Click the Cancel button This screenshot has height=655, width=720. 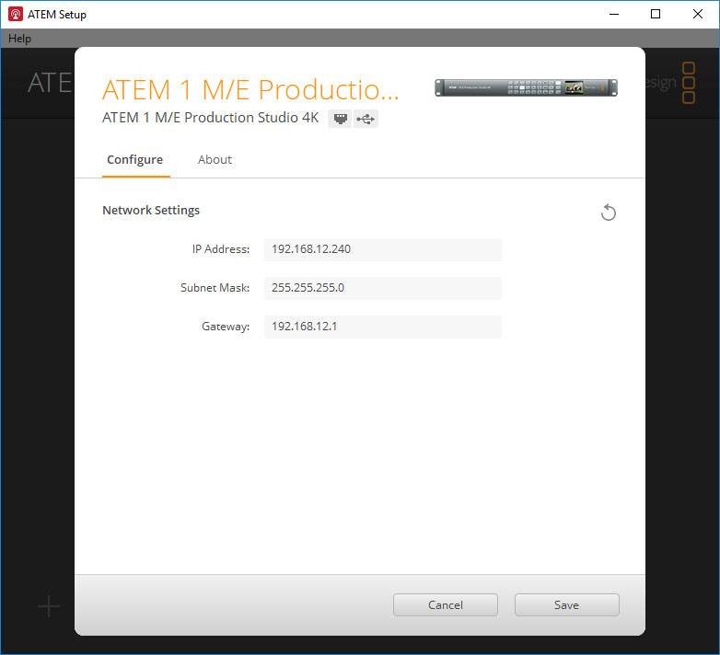click(446, 605)
